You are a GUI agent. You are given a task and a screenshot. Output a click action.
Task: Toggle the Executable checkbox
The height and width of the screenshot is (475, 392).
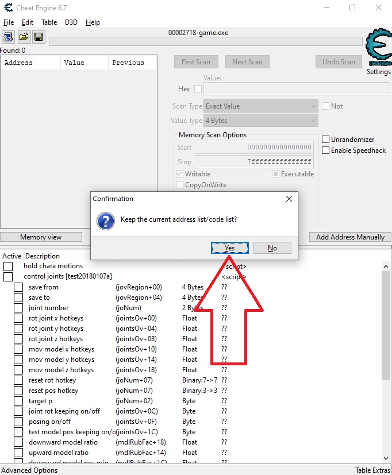tap(275, 174)
